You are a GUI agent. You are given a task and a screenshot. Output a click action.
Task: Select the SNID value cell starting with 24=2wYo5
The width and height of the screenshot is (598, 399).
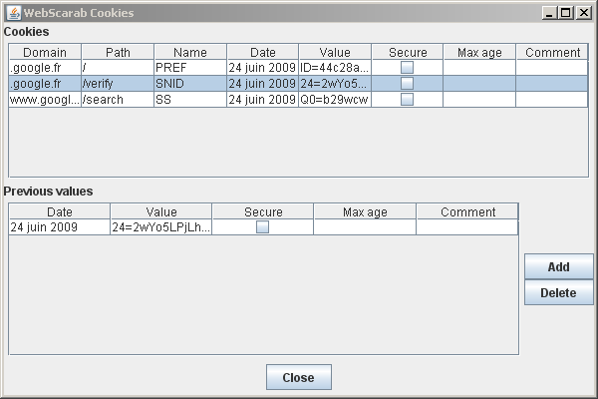[x=335, y=84]
